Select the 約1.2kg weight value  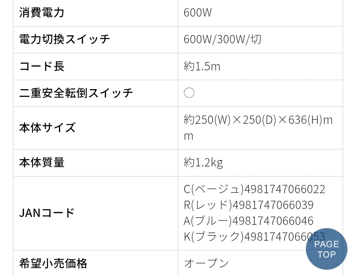(203, 162)
